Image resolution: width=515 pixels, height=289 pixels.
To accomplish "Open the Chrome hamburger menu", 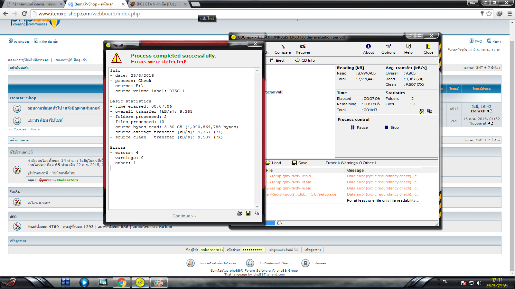I will 510,13.
